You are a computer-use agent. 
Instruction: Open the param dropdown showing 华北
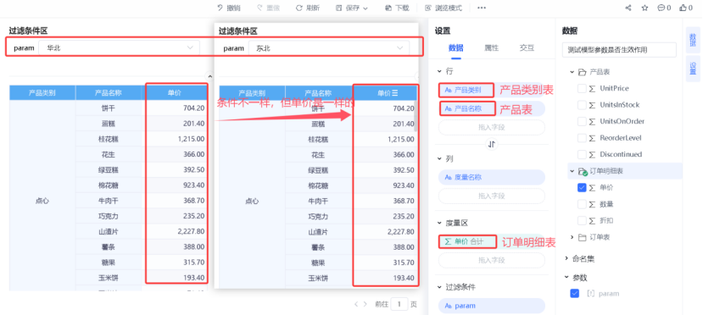(x=120, y=48)
